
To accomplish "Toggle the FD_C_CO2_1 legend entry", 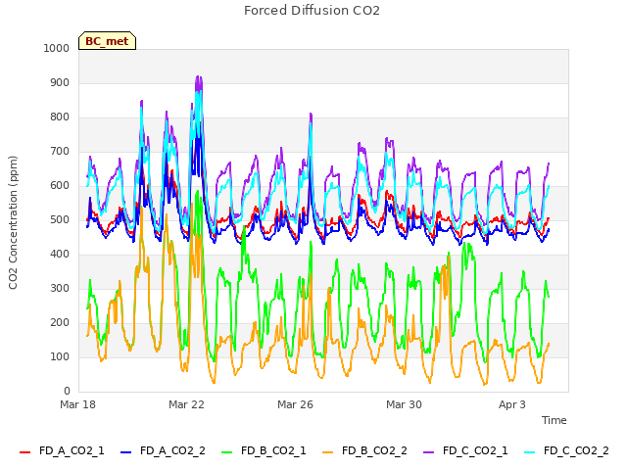I will point(465,450).
